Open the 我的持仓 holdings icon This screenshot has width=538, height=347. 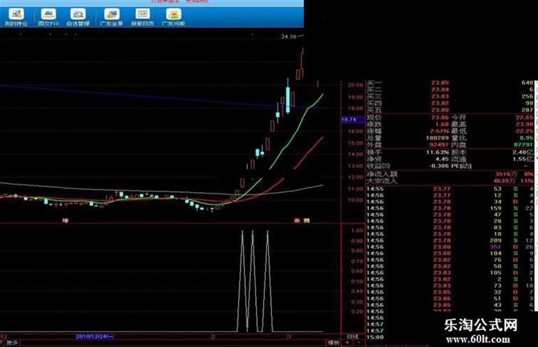pyautogui.click(x=16, y=17)
